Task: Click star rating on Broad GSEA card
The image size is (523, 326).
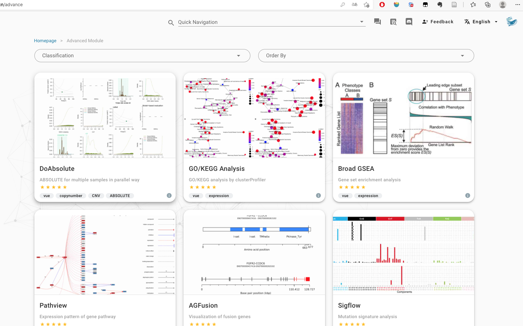Action: (352, 187)
